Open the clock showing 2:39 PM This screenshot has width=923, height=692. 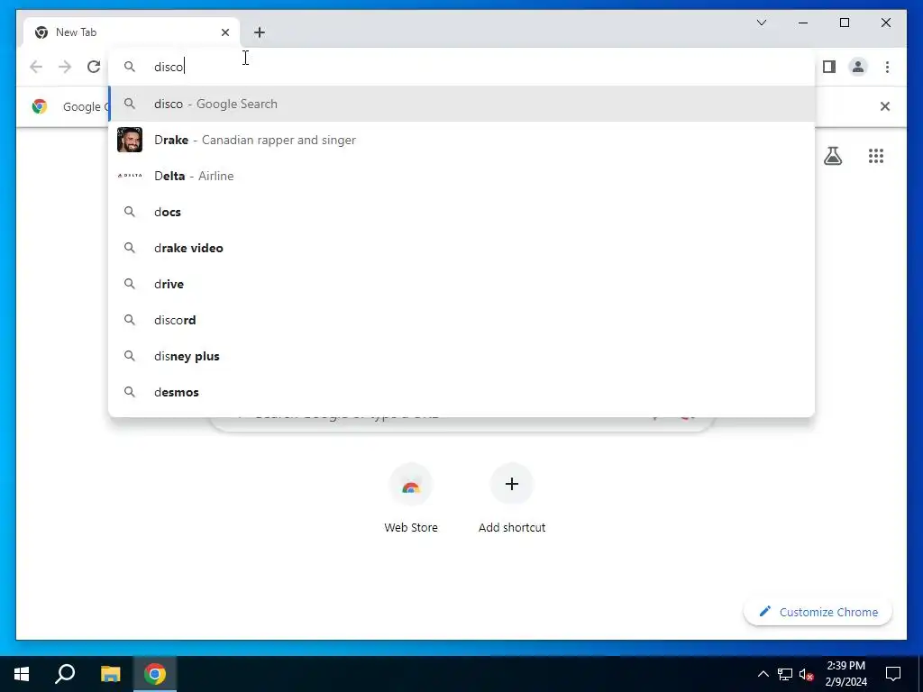coord(845,674)
